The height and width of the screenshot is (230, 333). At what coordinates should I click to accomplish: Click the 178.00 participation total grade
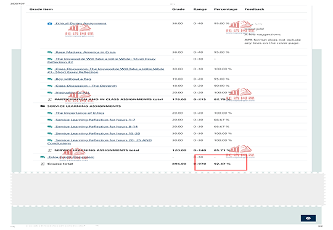[179, 100]
